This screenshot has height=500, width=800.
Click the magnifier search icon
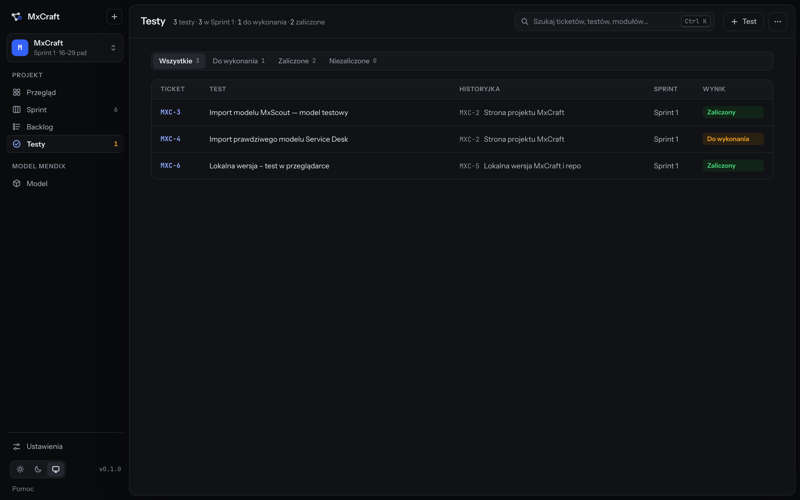coord(525,21)
